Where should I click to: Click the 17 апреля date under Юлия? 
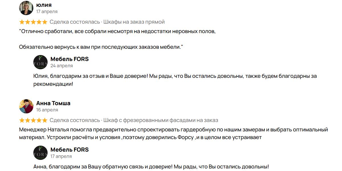click(47, 12)
